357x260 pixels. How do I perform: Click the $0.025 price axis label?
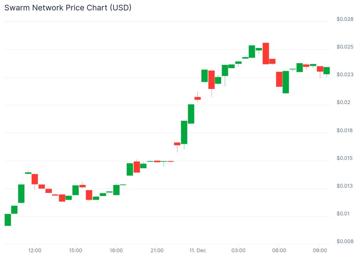tap(345, 47)
